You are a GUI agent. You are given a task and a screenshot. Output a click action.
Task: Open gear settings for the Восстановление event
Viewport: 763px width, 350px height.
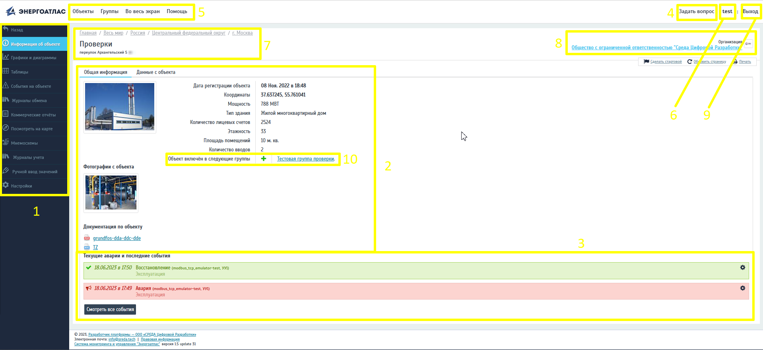(742, 268)
